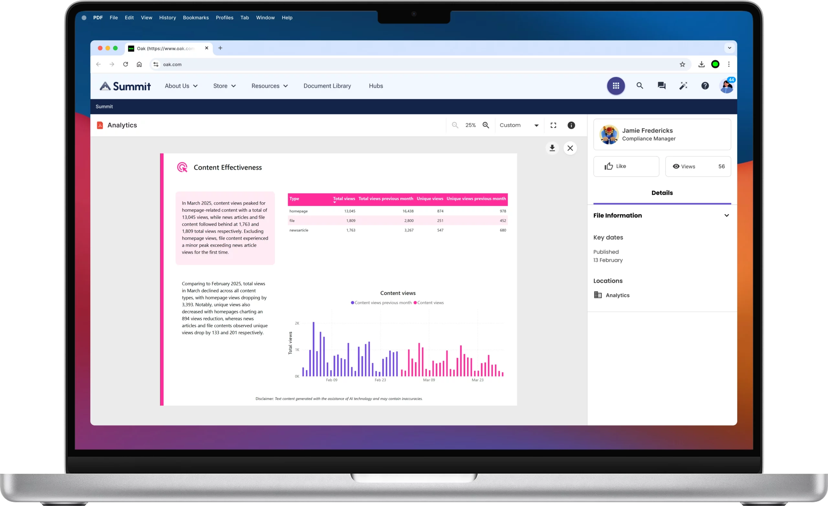Collapse the File Information section
The height and width of the screenshot is (506, 828).
(726, 215)
